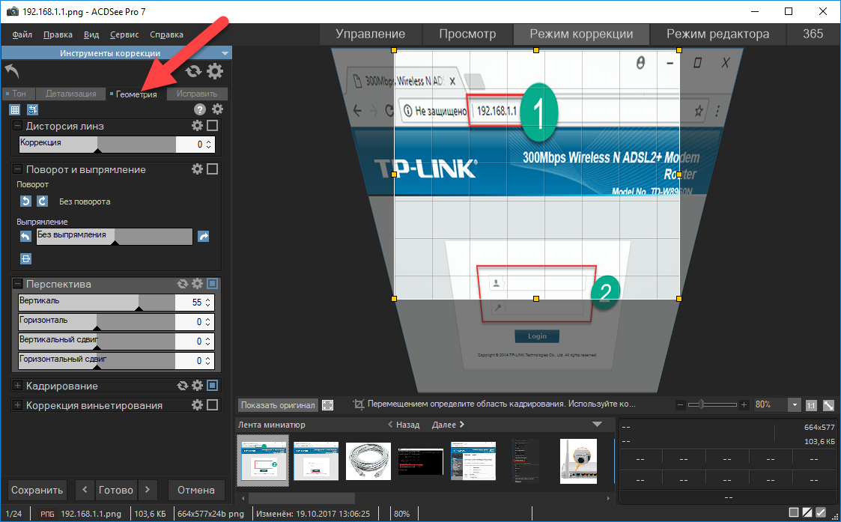Disable the Перспектива checkbox

click(x=213, y=285)
